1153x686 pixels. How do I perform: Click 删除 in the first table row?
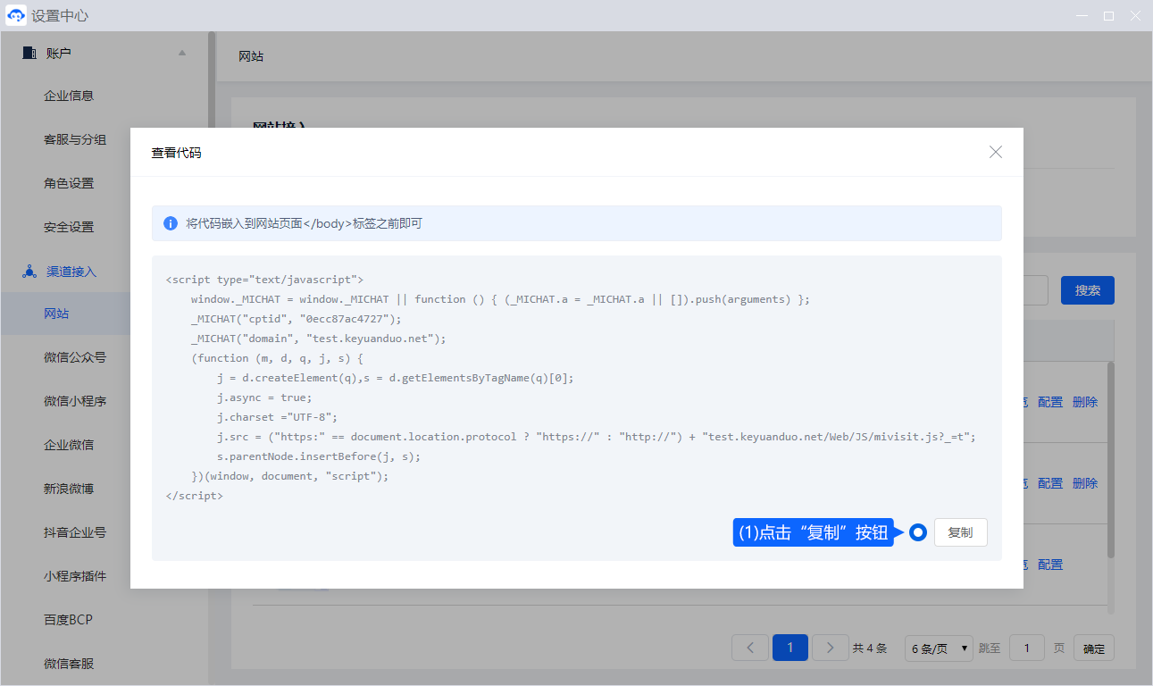[x=1085, y=402]
